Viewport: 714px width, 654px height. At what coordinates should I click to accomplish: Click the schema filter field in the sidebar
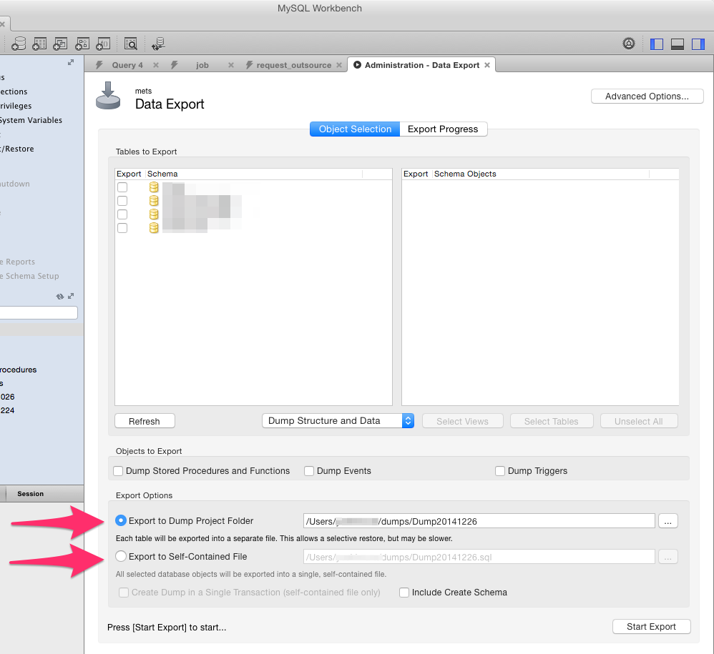38,312
